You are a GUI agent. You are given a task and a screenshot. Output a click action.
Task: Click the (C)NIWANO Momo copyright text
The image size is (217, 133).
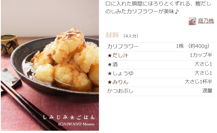(76, 124)
